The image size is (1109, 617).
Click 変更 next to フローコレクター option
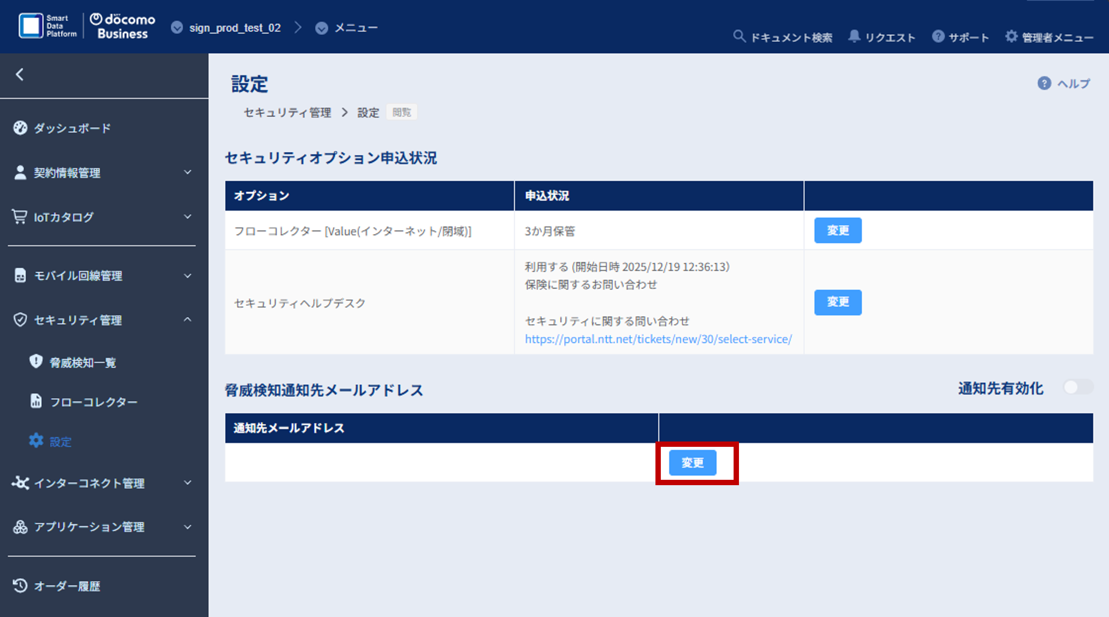coord(837,230)
